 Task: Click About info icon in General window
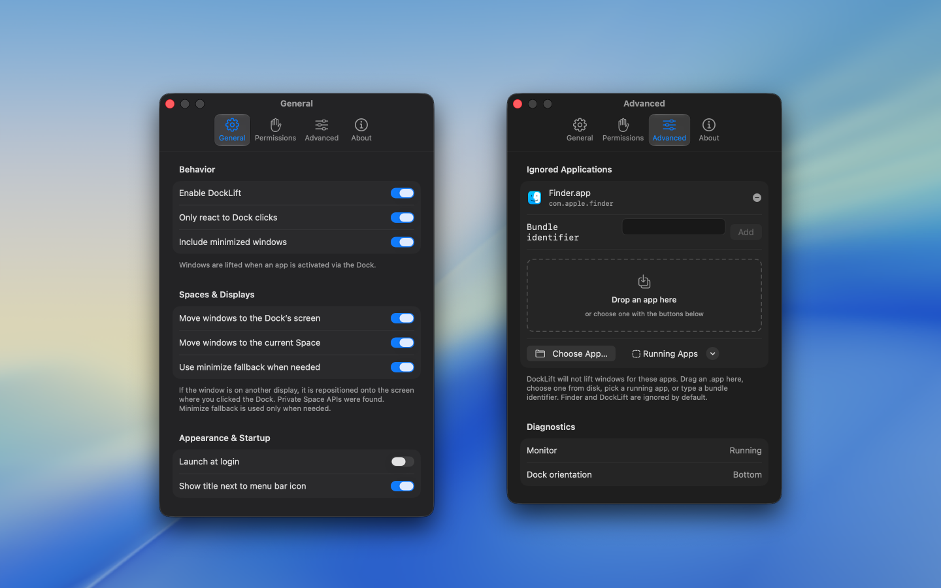(x=361, y=124)
